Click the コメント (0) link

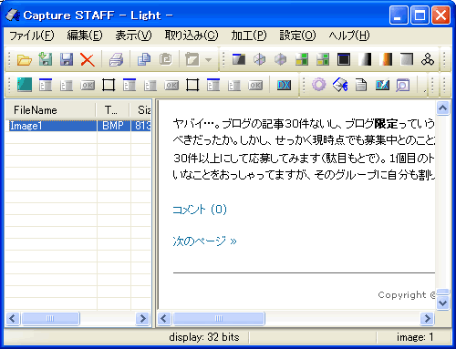[200, 210]
